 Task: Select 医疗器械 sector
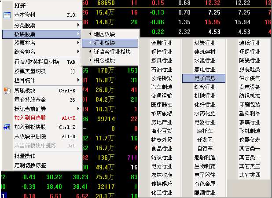[x=162, y=105]
